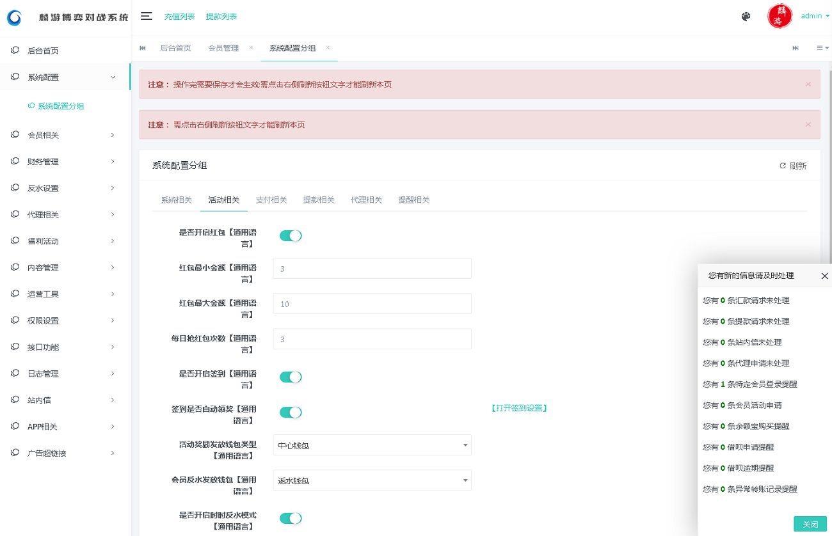Switch to the 支付相关 tab

point(271,200)
